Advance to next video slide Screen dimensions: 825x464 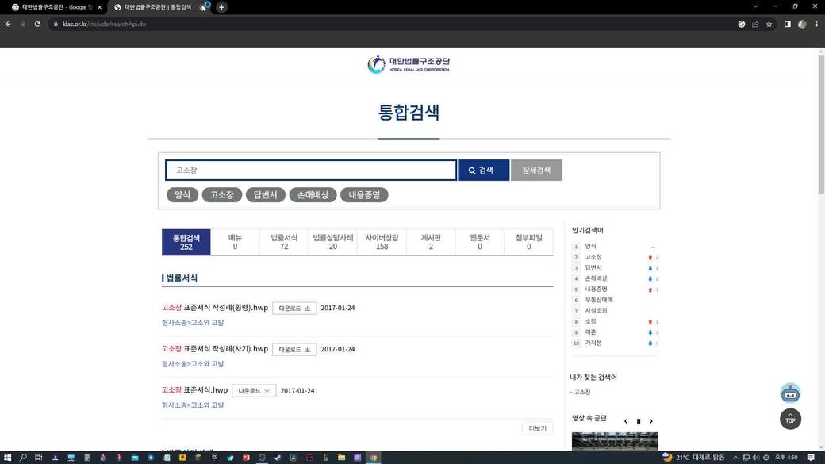coord(651,421)
